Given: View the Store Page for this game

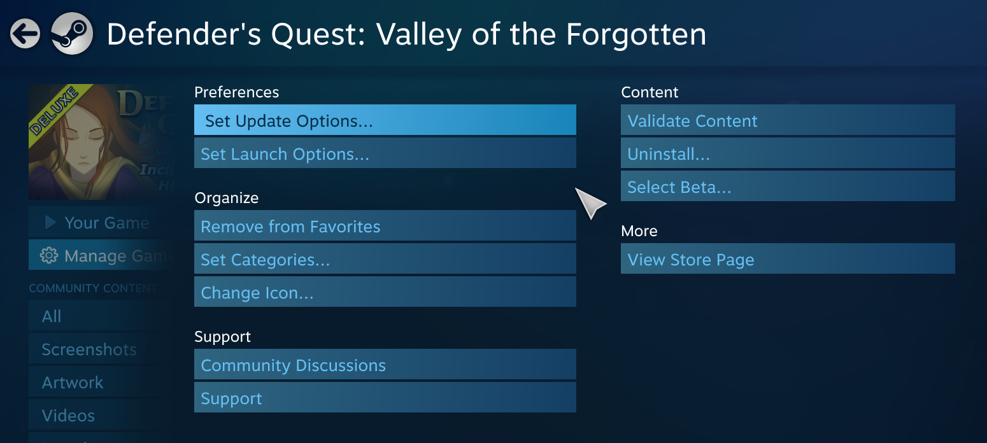Looking at the screenshot, I should (x=788, y=258).
